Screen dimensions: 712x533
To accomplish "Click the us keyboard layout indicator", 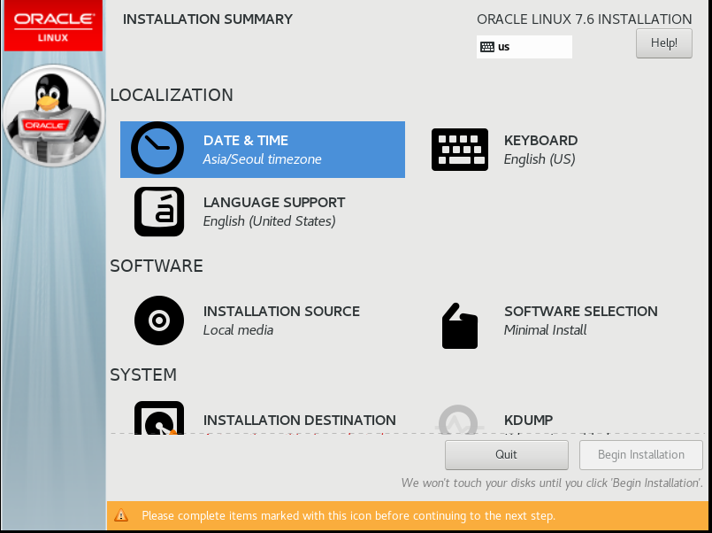I will (524, 47).
